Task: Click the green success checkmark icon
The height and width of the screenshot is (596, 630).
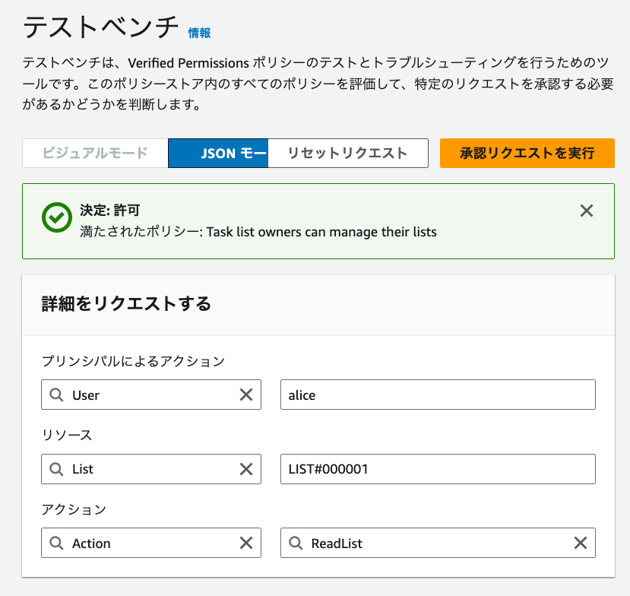Action: pos(57,217)
